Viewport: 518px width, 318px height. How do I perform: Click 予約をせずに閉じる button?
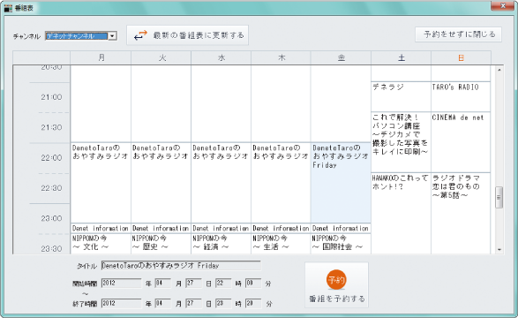(x=458, y=34)
